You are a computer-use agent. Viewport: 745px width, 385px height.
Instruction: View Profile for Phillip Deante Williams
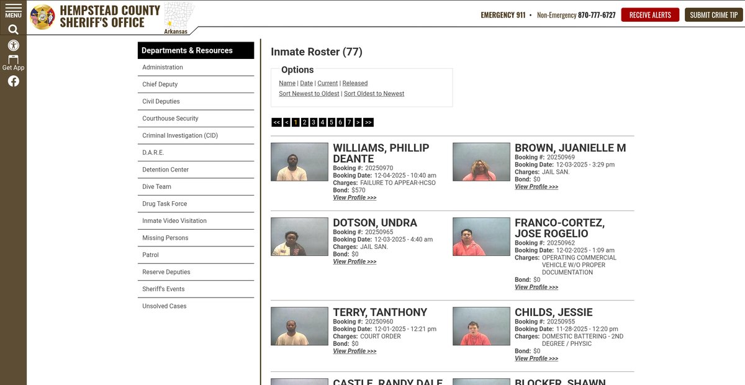coord(354,197)
